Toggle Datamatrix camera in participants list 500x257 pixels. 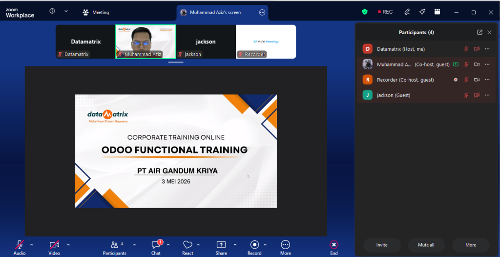[x=477, y=49]
